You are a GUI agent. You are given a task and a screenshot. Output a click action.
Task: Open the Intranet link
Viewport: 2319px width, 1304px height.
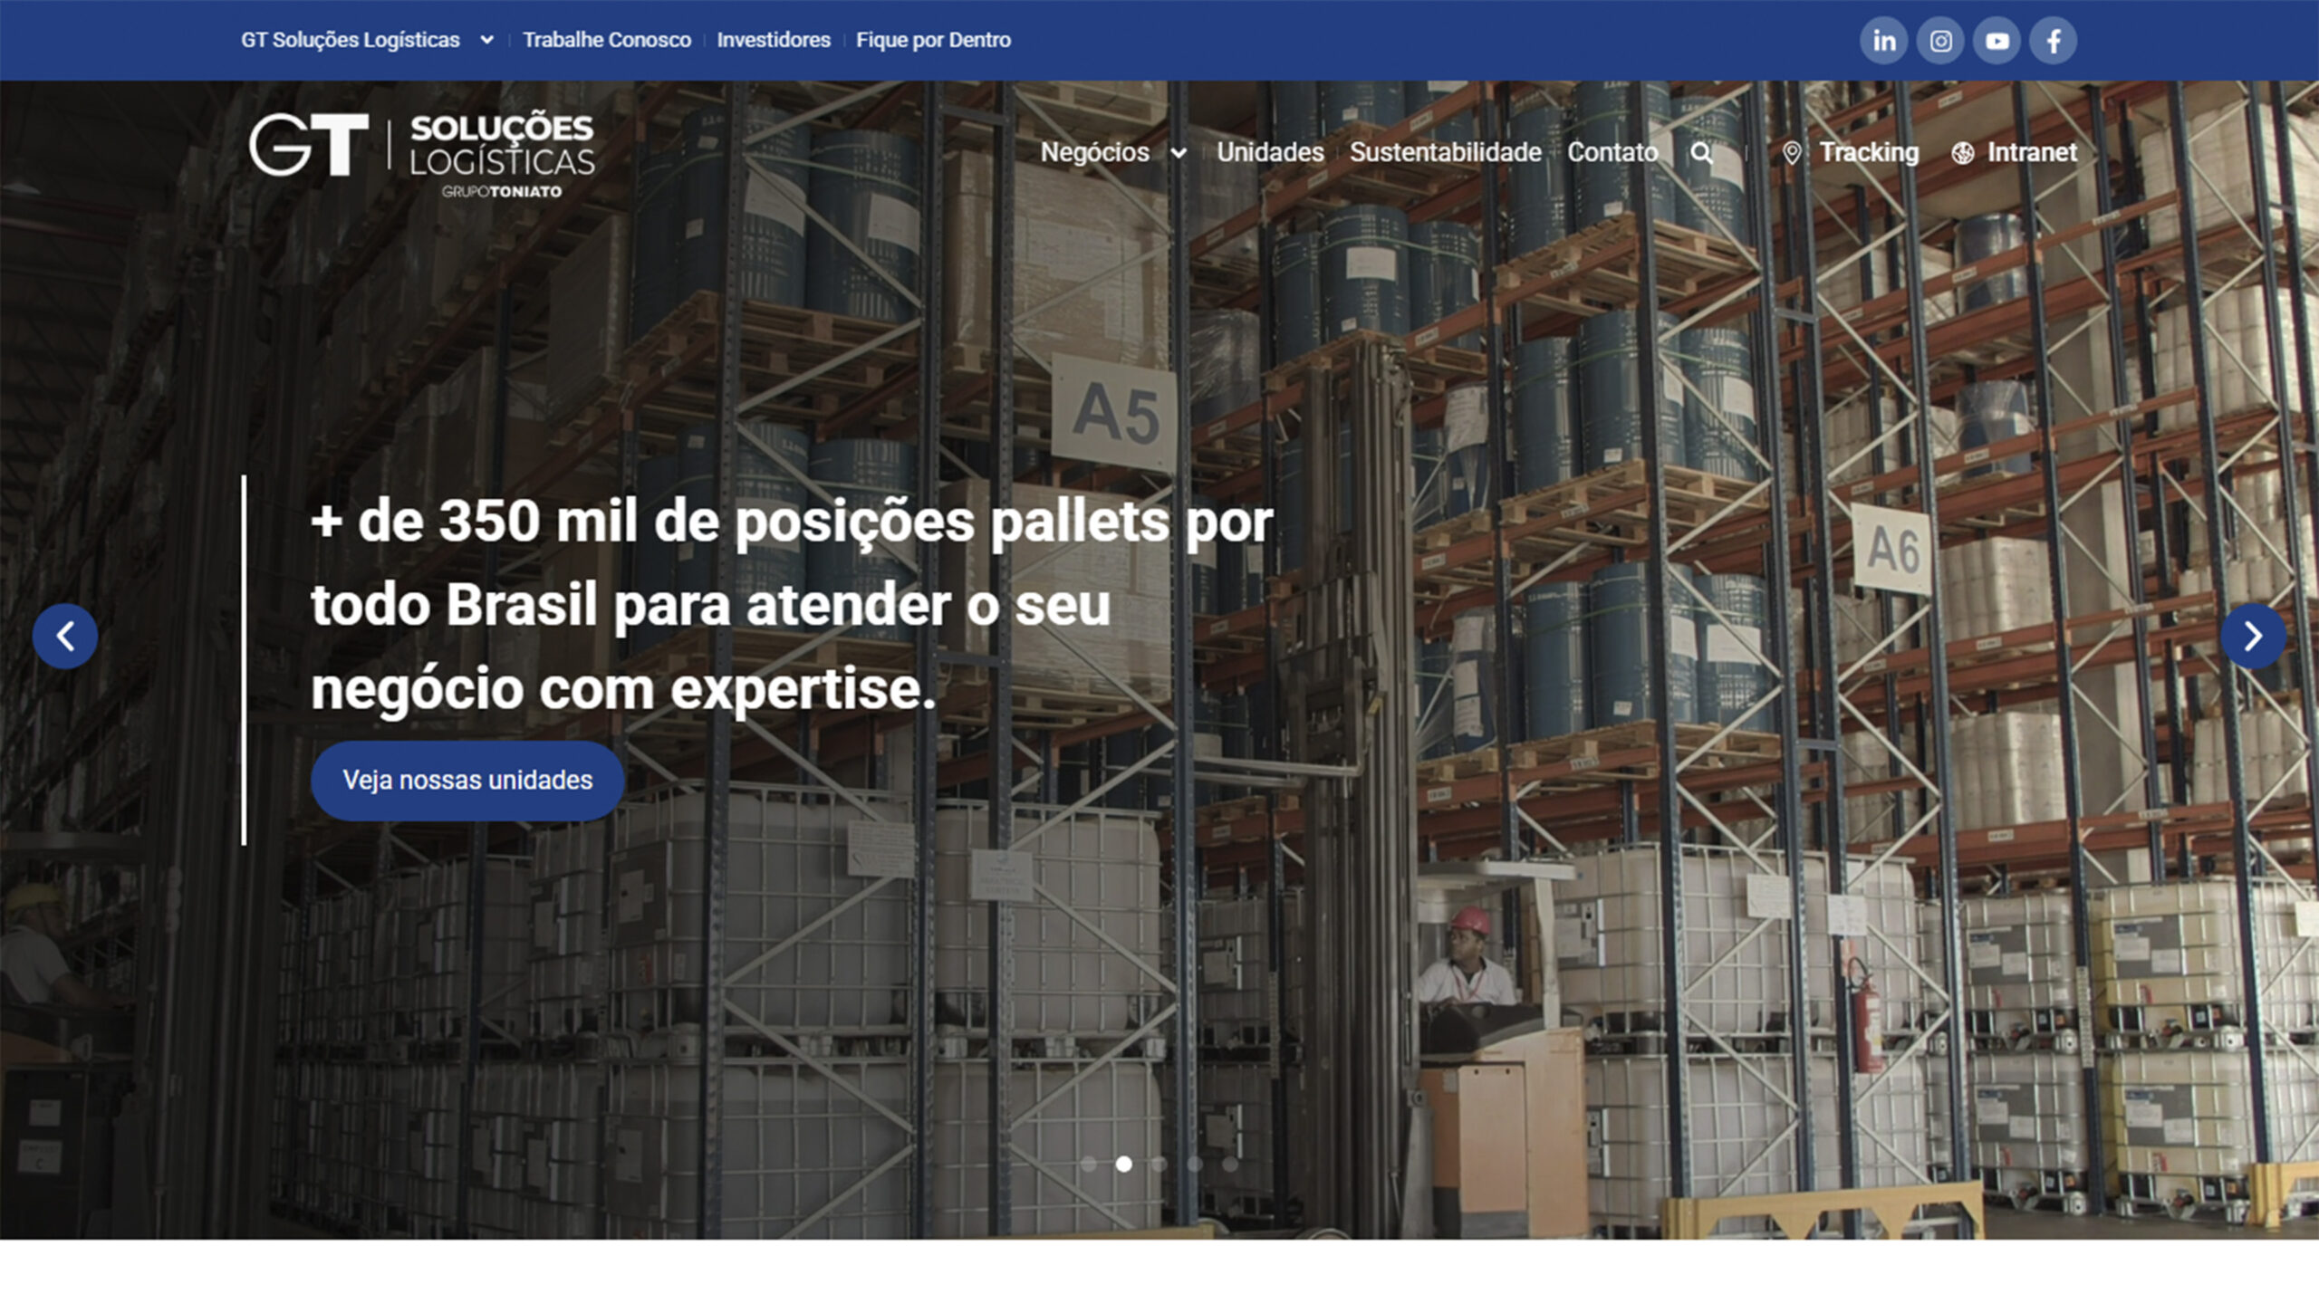point(2015,152)
